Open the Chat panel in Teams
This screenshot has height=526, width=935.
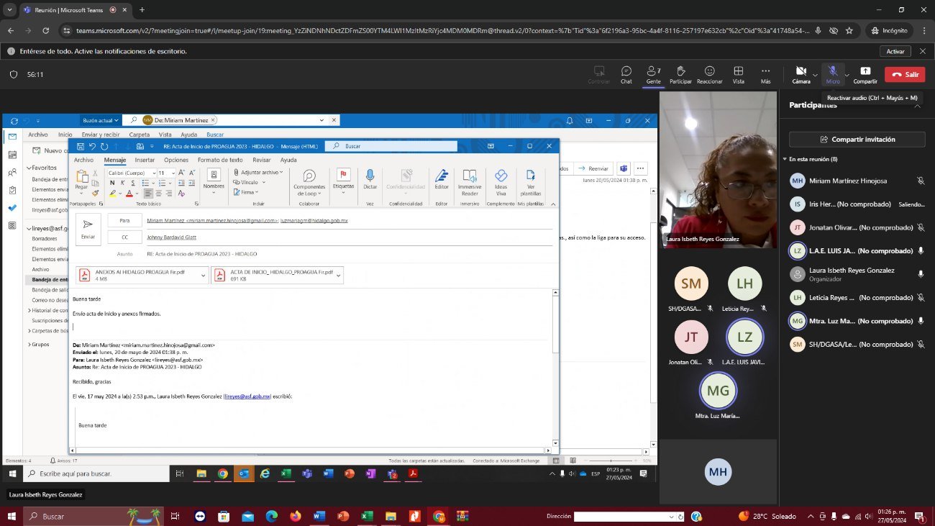coord(626,74)
